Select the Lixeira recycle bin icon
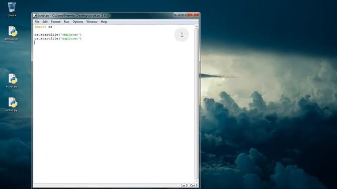This screenshot has height=189, width=337. click(12, 9)
